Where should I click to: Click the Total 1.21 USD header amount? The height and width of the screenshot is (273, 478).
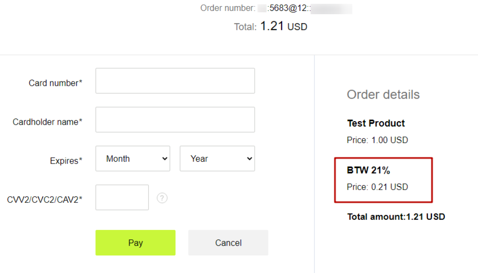pos(271,27)
